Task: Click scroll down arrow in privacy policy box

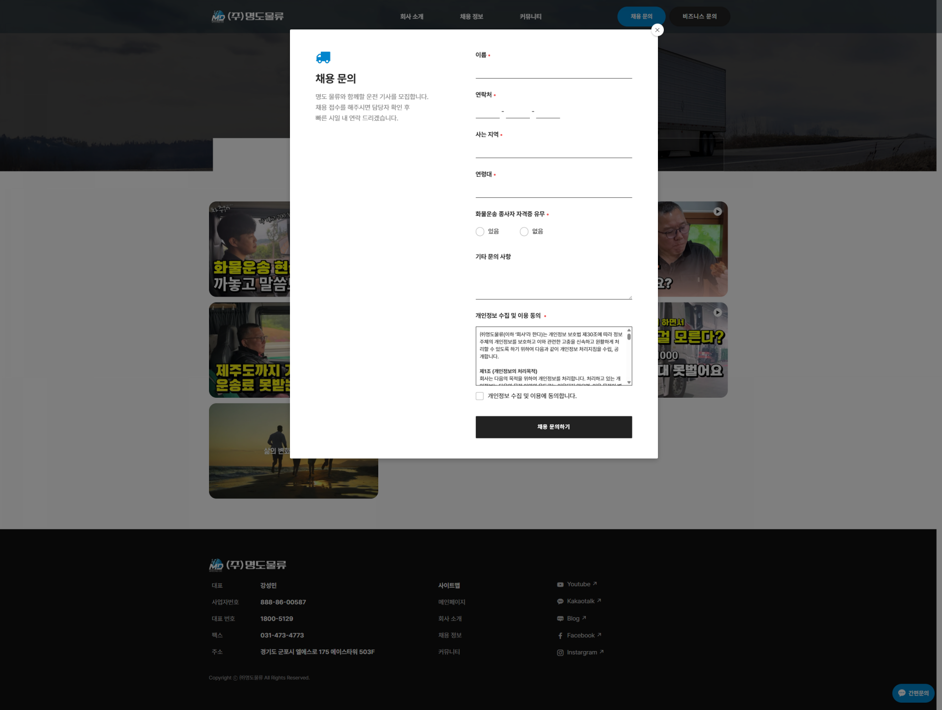Action: (x=628, y=382)
